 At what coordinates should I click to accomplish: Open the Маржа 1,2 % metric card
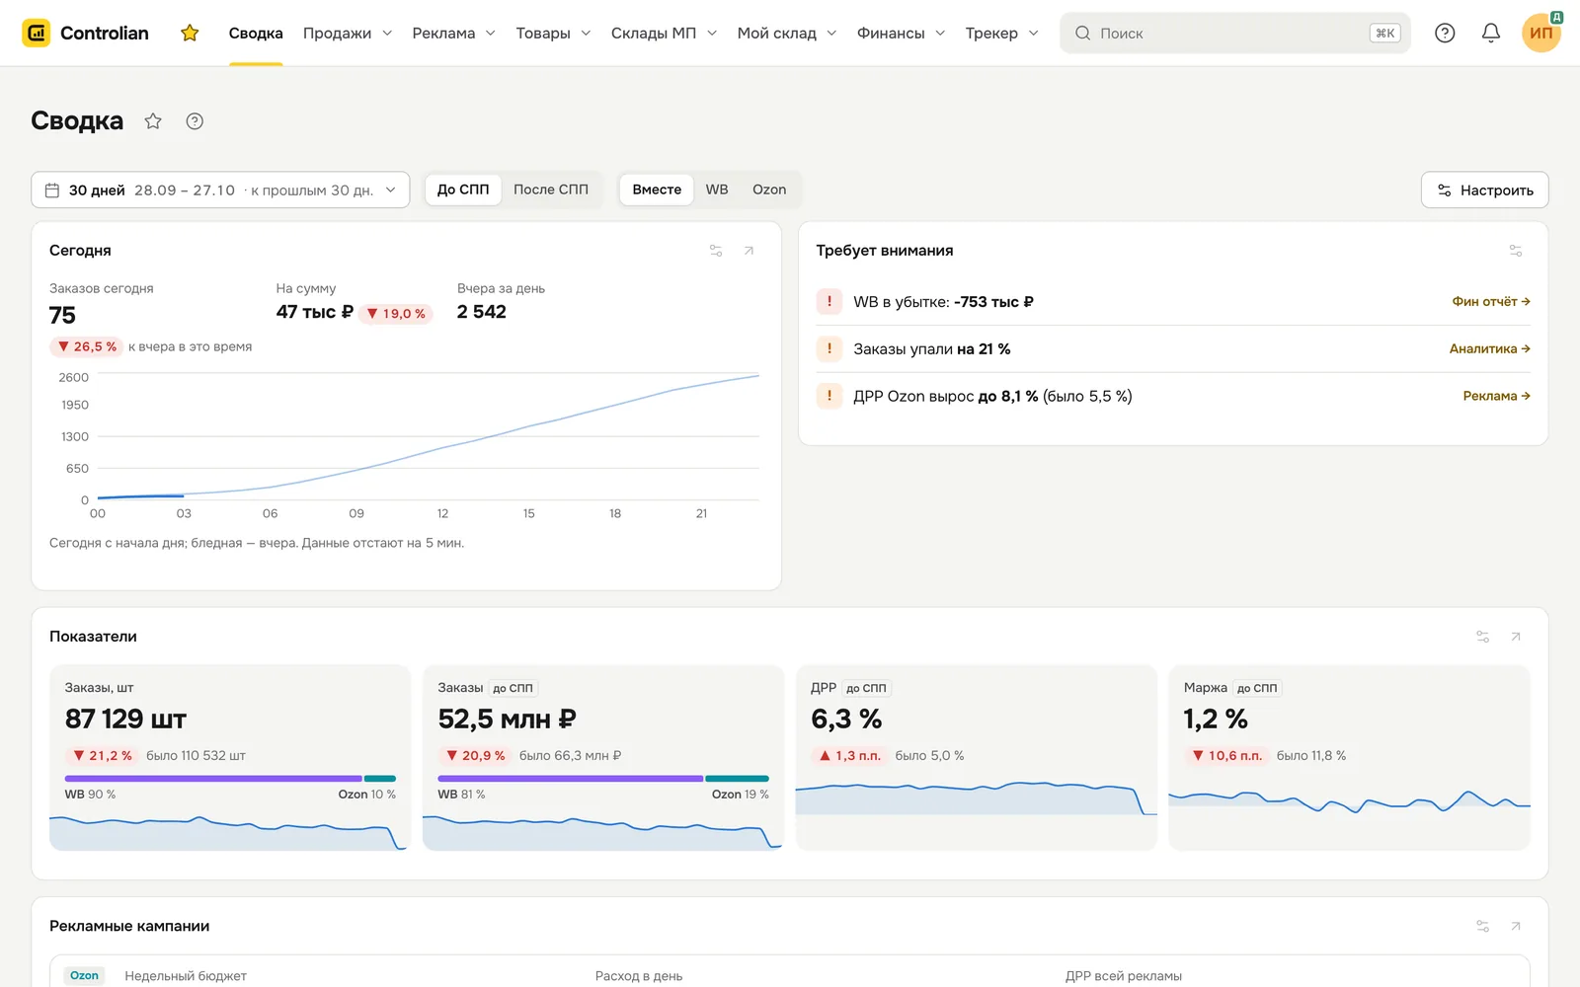point(1349,757)
